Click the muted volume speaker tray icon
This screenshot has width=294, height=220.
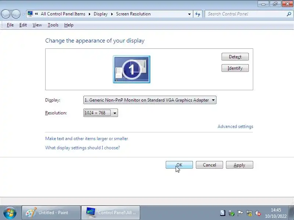tap(258, 213)
